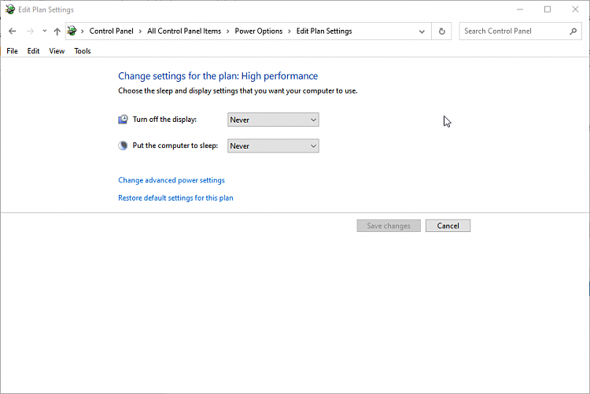Open the Tools menu
Screen dimensions: 590x394
click(x=83, y=51)
